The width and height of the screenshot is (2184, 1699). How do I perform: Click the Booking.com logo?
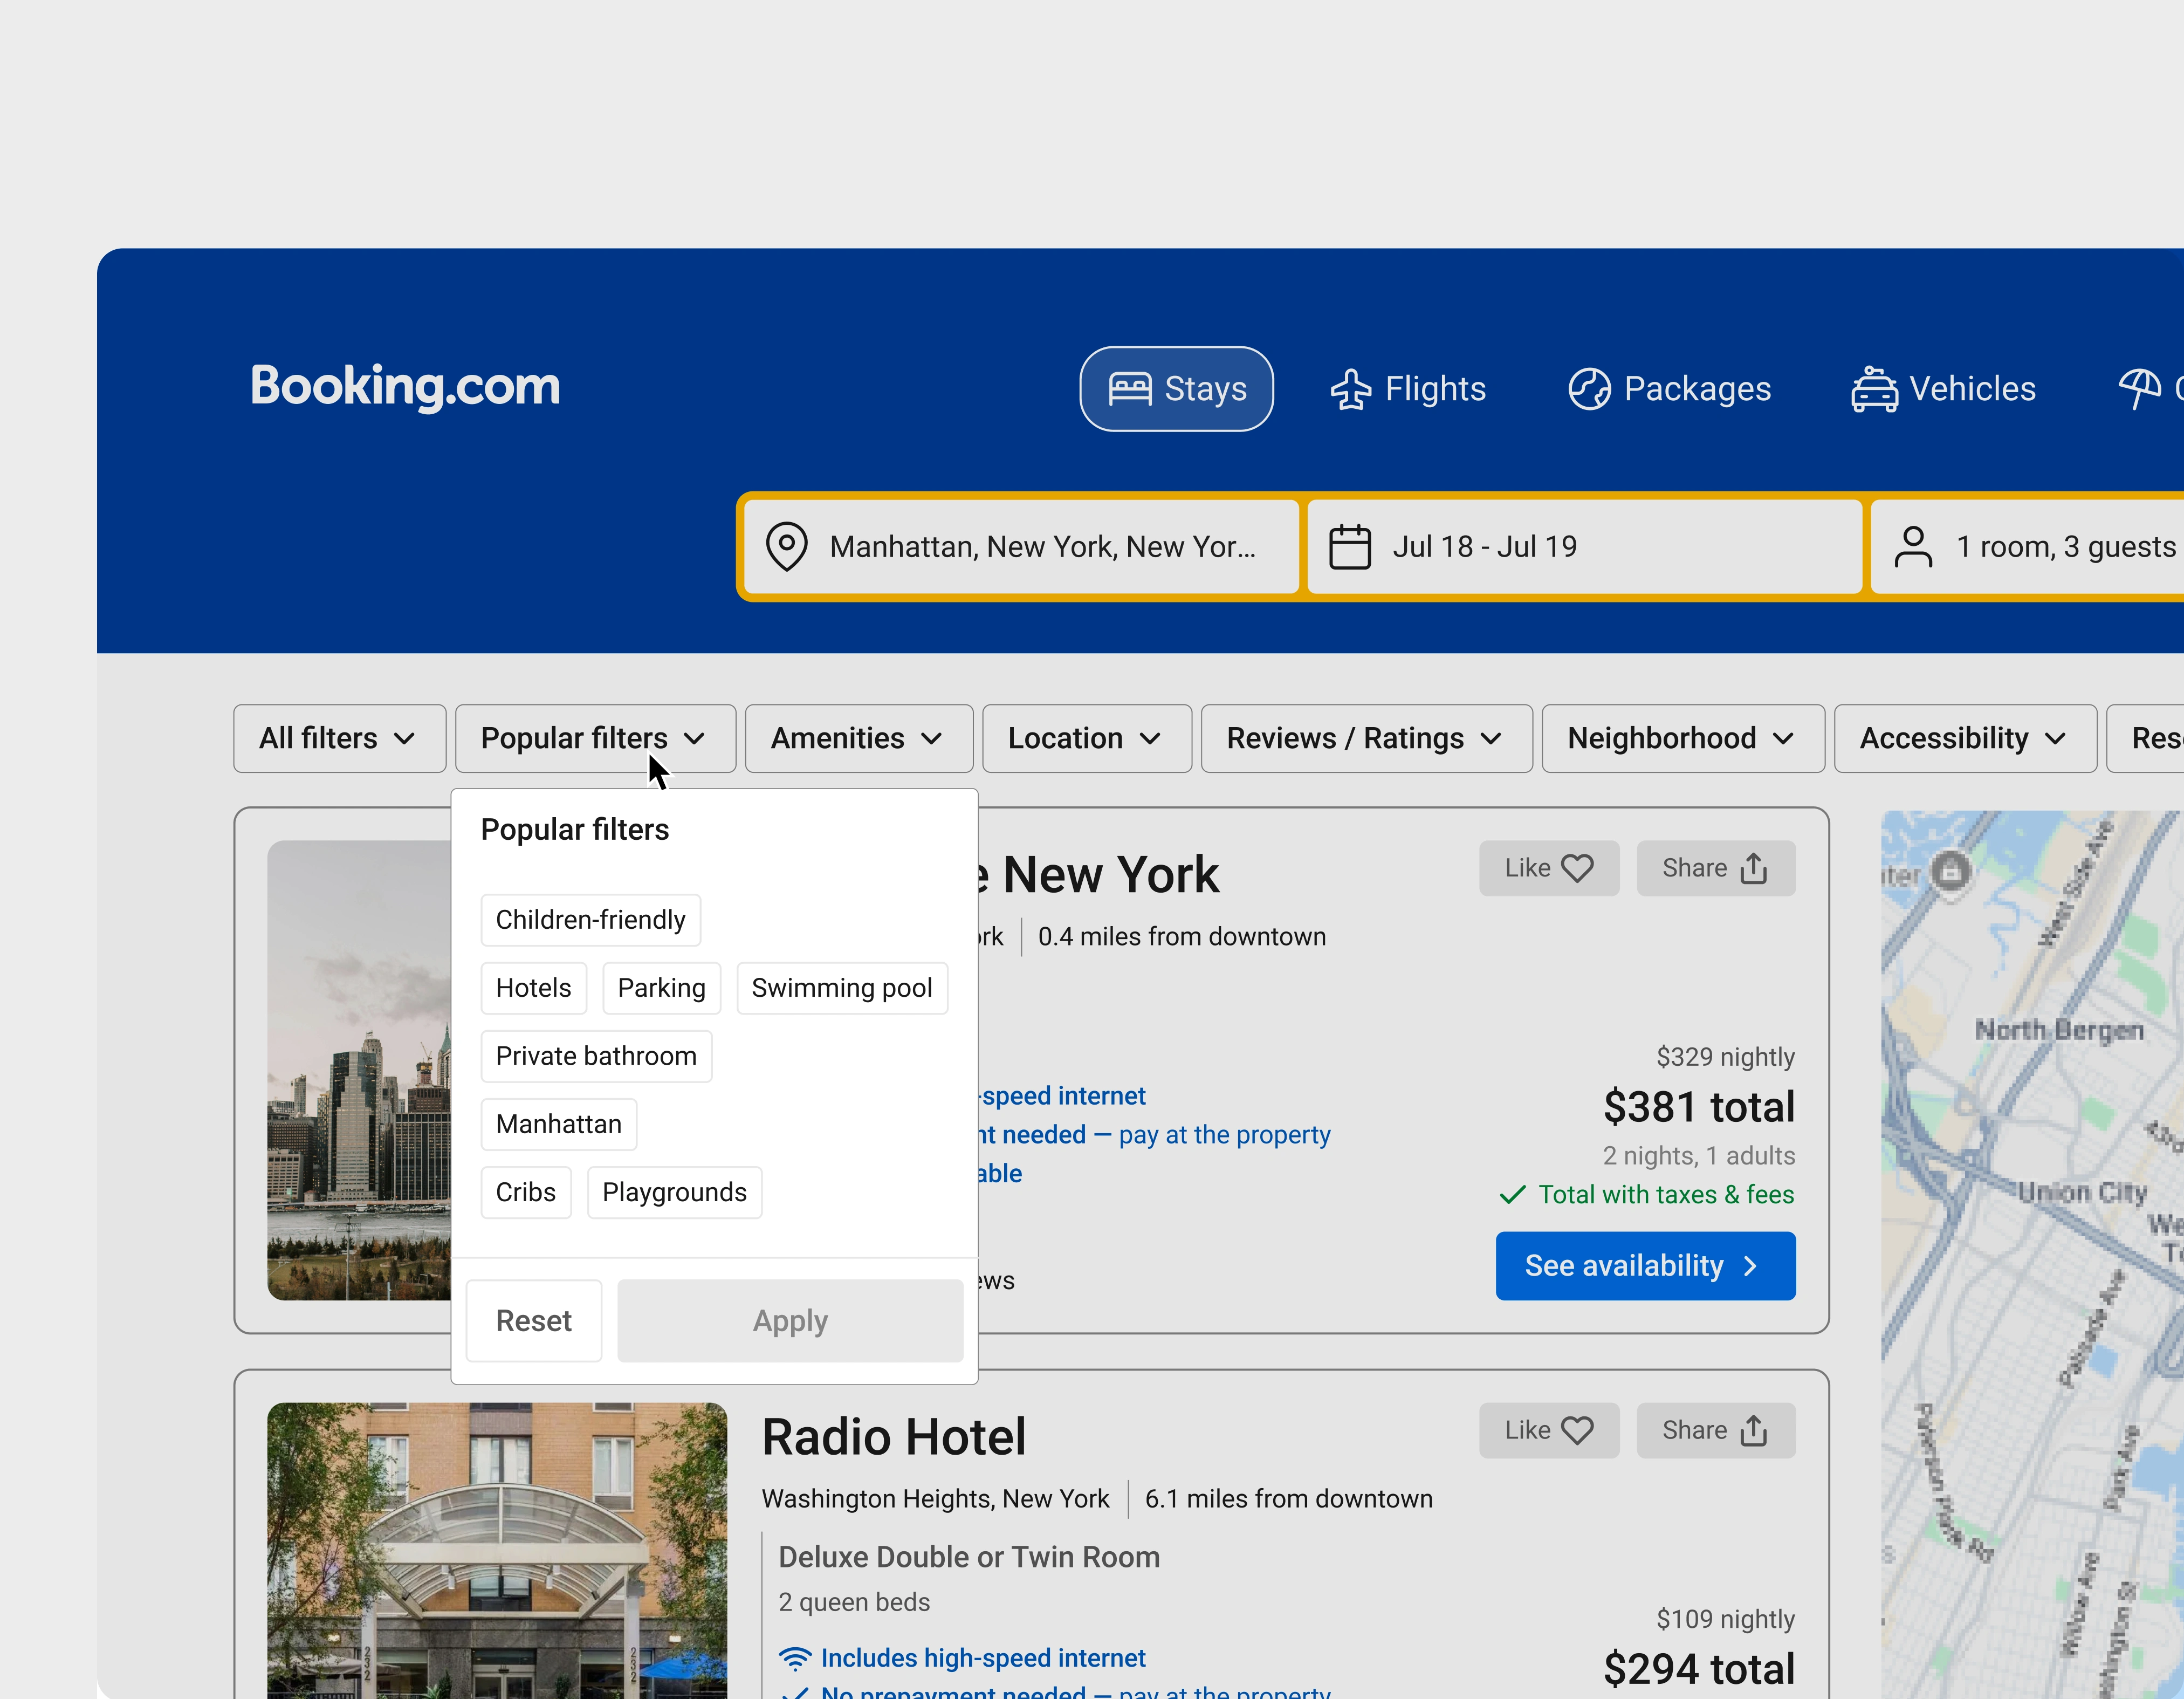405,386
